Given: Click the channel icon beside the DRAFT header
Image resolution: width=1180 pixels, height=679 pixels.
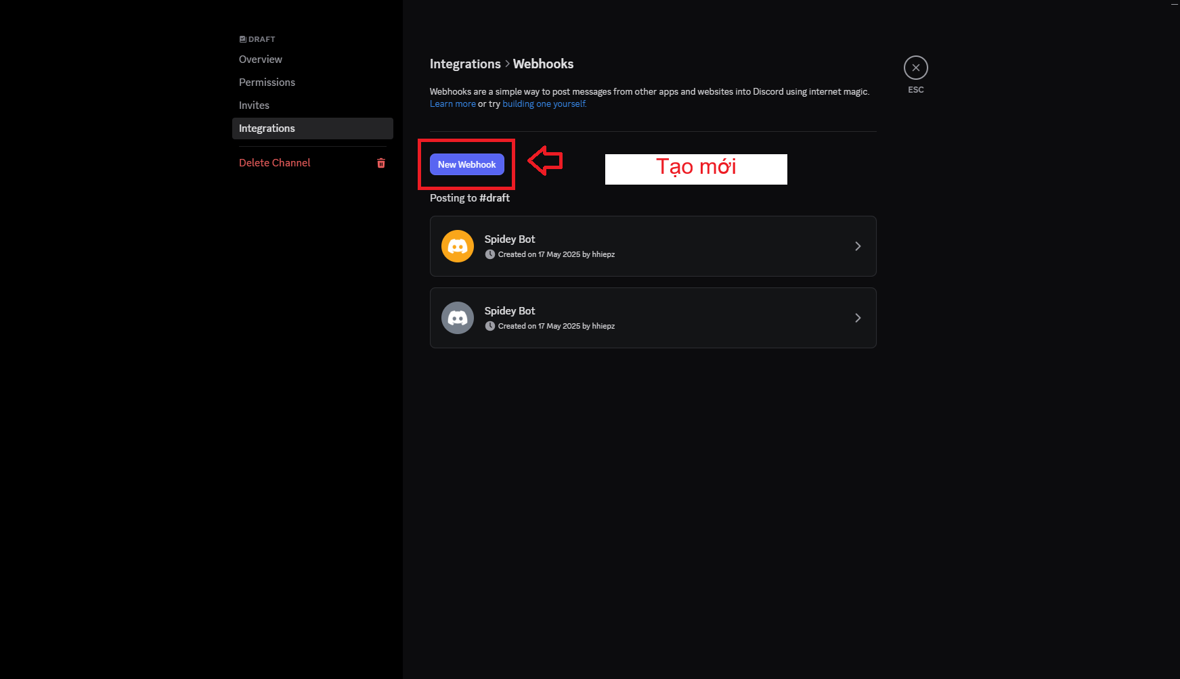Looking at the screenshot, I should tap(242, 39).
